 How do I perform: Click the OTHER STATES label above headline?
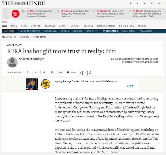tap(15, 45)
